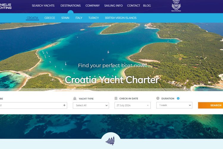Select the Greece destination tab

pos(50,18)
